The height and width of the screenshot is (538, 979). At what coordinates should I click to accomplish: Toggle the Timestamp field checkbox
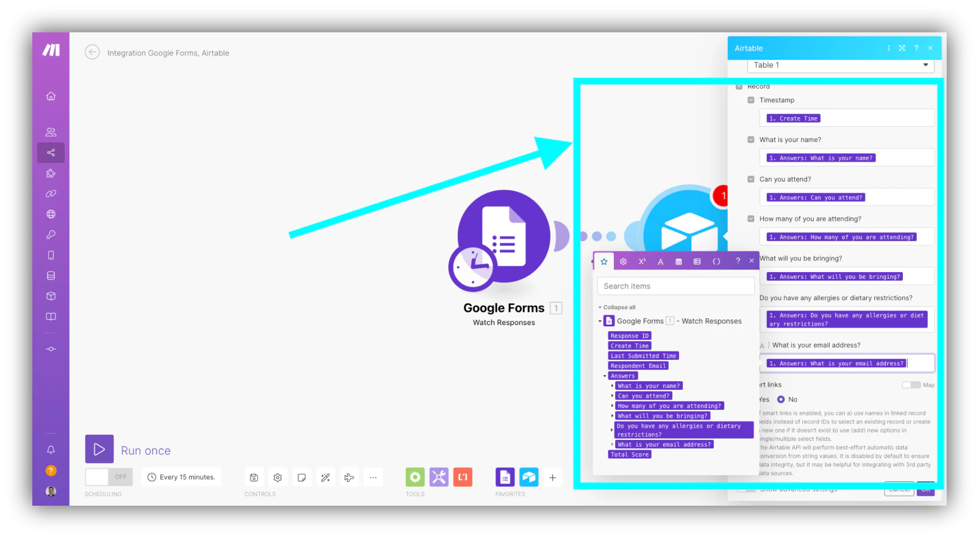751,100
